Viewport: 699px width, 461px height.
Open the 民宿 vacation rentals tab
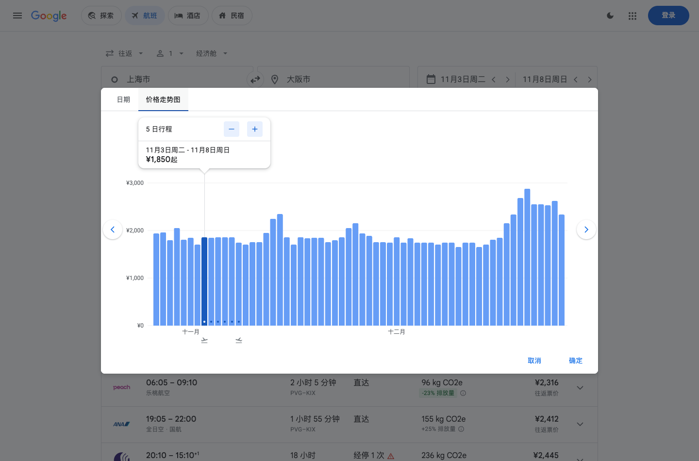click(x=232, y=16)
